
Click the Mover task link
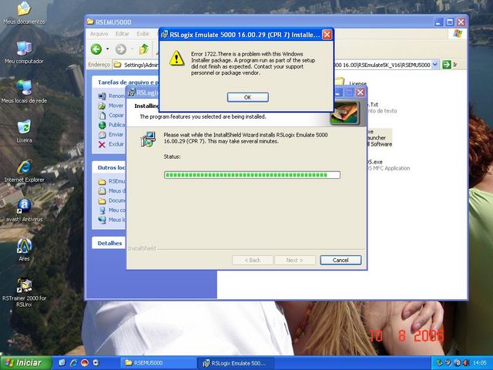116,106
